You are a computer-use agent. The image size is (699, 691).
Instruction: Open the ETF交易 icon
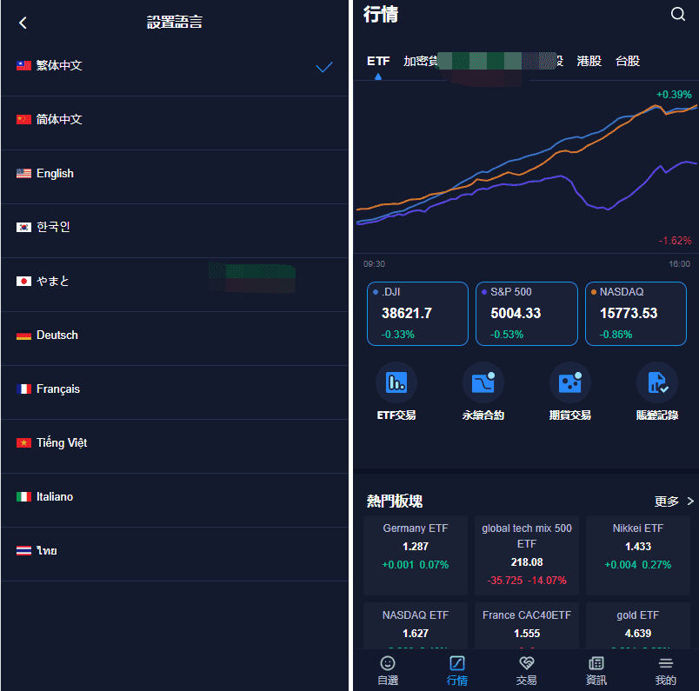click(x=396, y=382)
